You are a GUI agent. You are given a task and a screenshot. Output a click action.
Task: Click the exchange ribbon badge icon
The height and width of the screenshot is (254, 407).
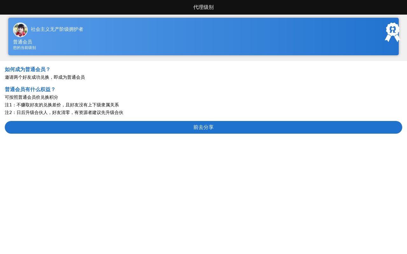(x=392, y=32)
